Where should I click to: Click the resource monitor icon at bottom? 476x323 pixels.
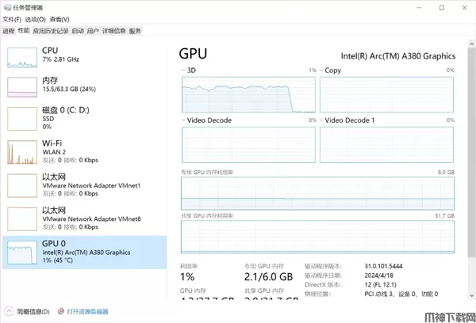tap(60, 312)
